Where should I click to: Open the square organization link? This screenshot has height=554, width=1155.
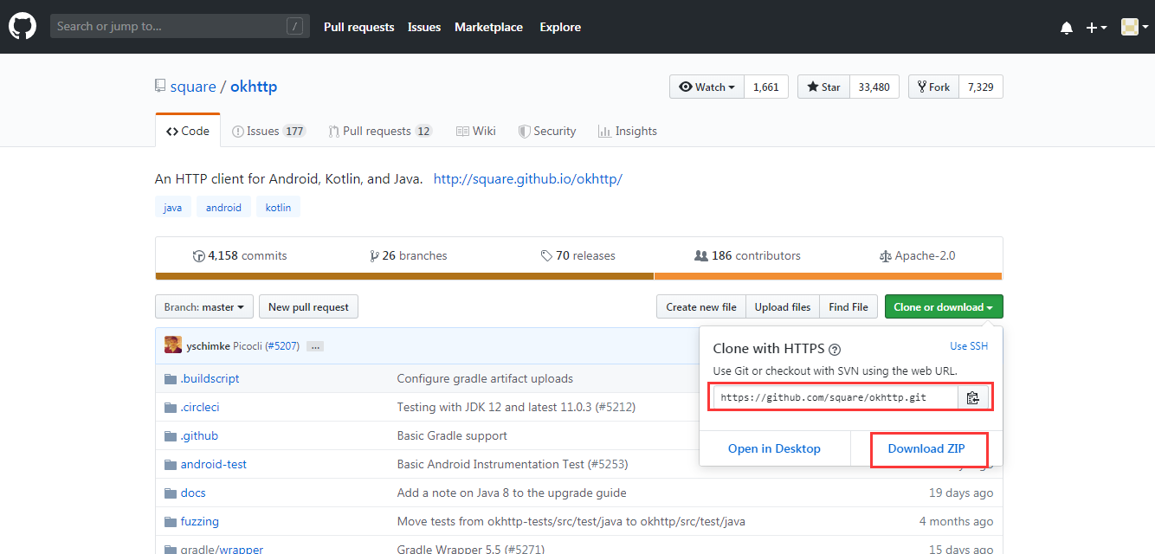coord(193,87)
